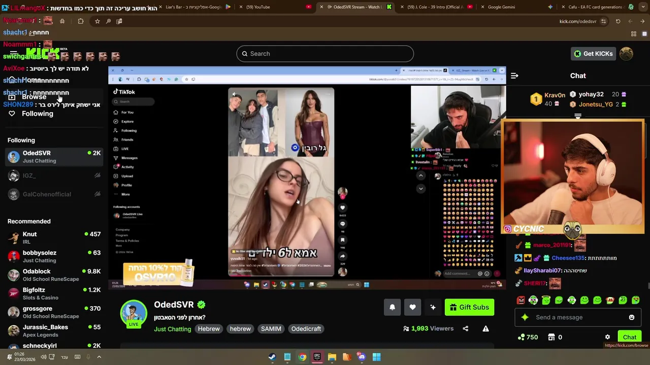Bookmark page with star icon
The width and height of the screenshot is (650, 365).
tap(97, 21)
